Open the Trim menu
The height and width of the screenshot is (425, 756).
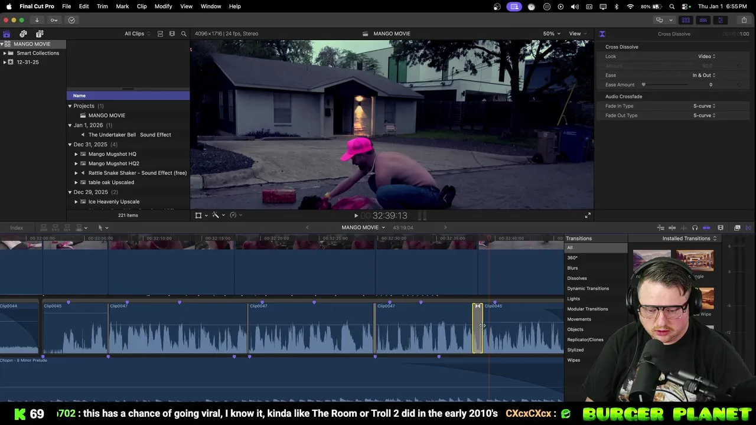[102, 6]
